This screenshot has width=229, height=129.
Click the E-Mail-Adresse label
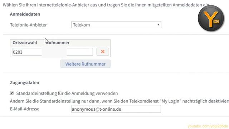point(25,109)
